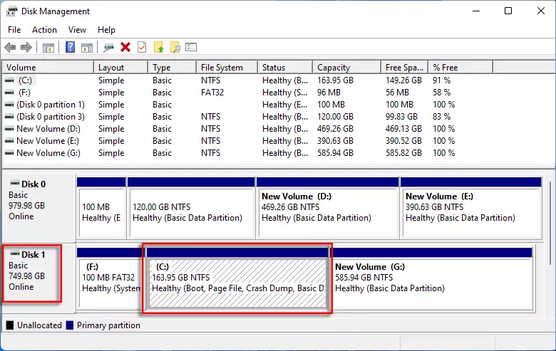This screenshot has width=556, height=351.
Task: Click the Back arrow toolbar icon
Action: (10, 48)
